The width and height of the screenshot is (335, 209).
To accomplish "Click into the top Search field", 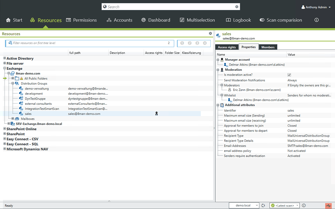I will coord(170,7).
